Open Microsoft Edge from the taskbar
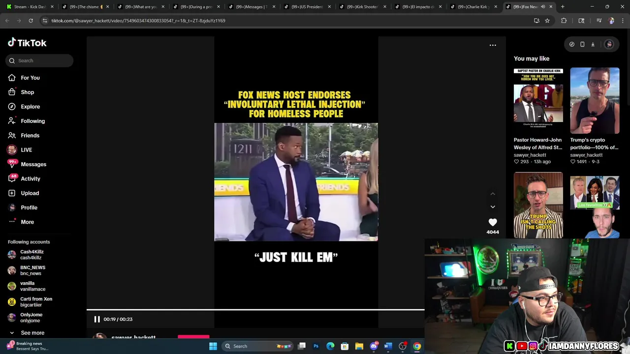Screen dimensions: 630x354 pyautogui.click(x=330, y=346)
